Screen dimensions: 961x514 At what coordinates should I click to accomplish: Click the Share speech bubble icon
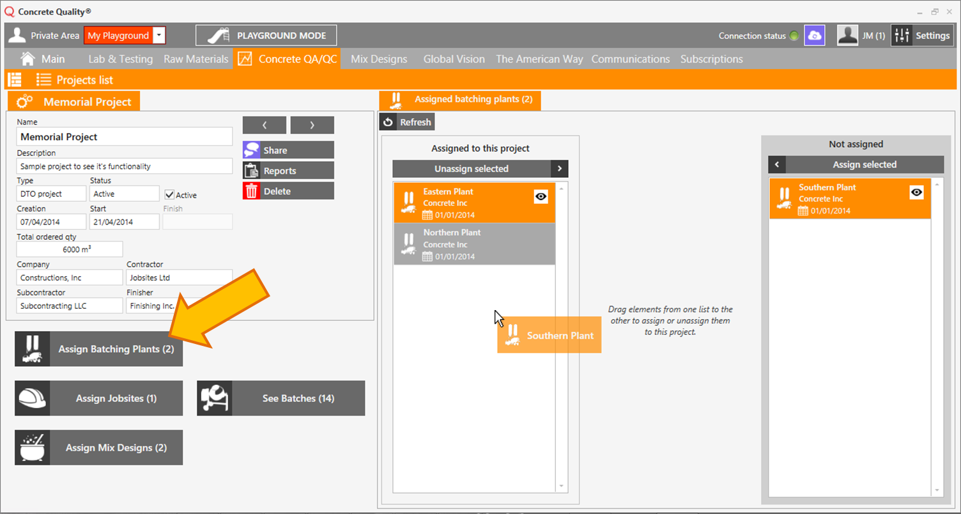click(x=251, y=150)
